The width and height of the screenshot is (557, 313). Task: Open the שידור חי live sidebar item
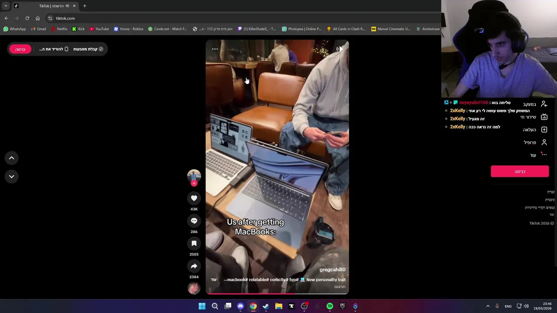point(534,117)
